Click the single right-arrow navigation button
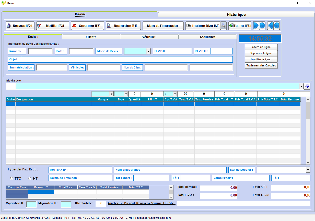Screen dimensions: 315x221 tap(256, 26)
